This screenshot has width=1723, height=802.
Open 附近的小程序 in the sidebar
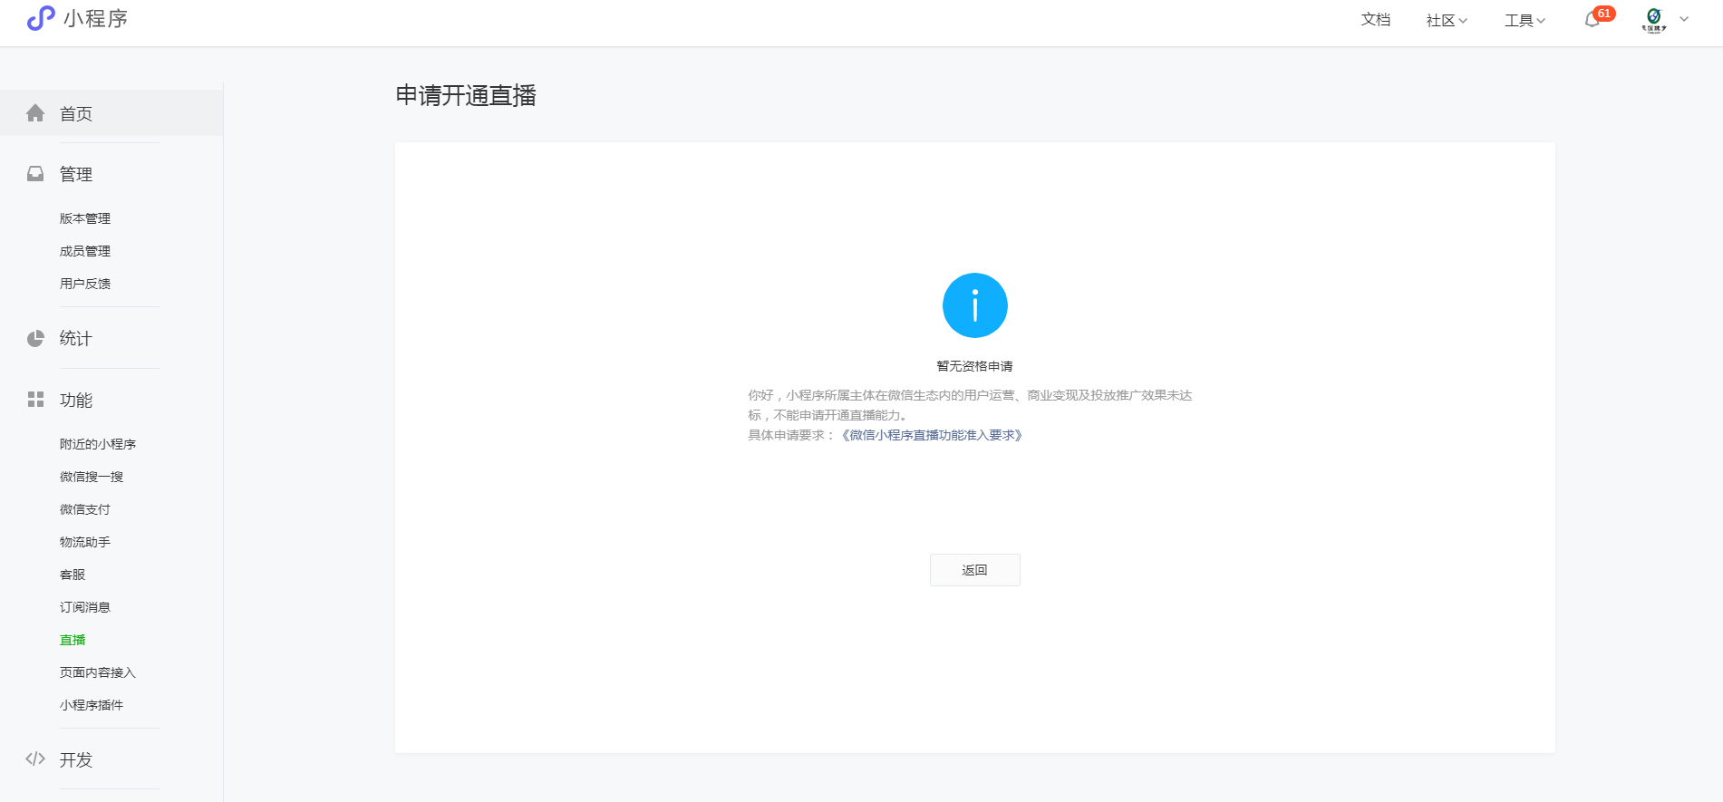[98, 444]
